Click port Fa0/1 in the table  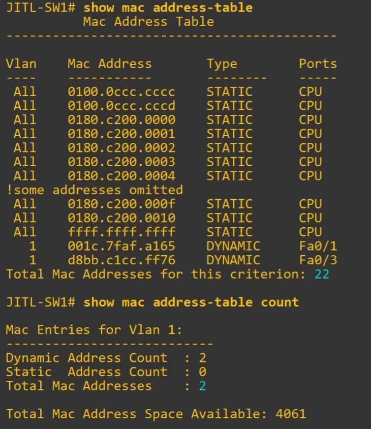coord(318,246)
